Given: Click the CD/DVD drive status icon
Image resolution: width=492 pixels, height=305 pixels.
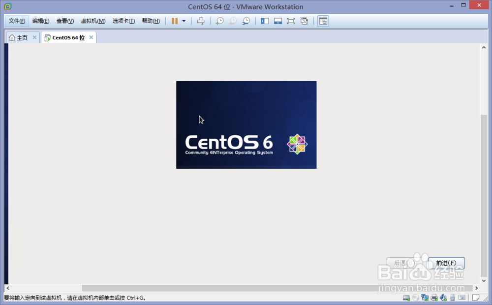Looking at the screenshot, I should pos(416,298).
